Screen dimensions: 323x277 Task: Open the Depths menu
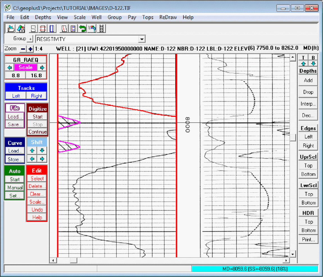pos(43,17)
